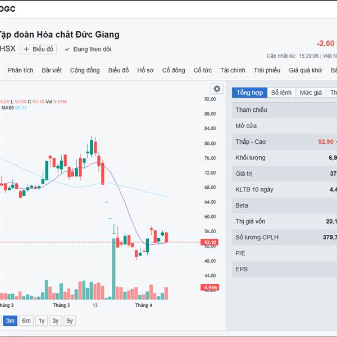Switch to the Sổ lệnh tab
Viewport: 337px width, 337px height.
click(281, 92)
